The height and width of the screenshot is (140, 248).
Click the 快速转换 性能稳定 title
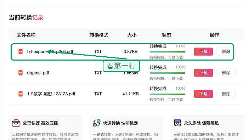coord(120,123)
